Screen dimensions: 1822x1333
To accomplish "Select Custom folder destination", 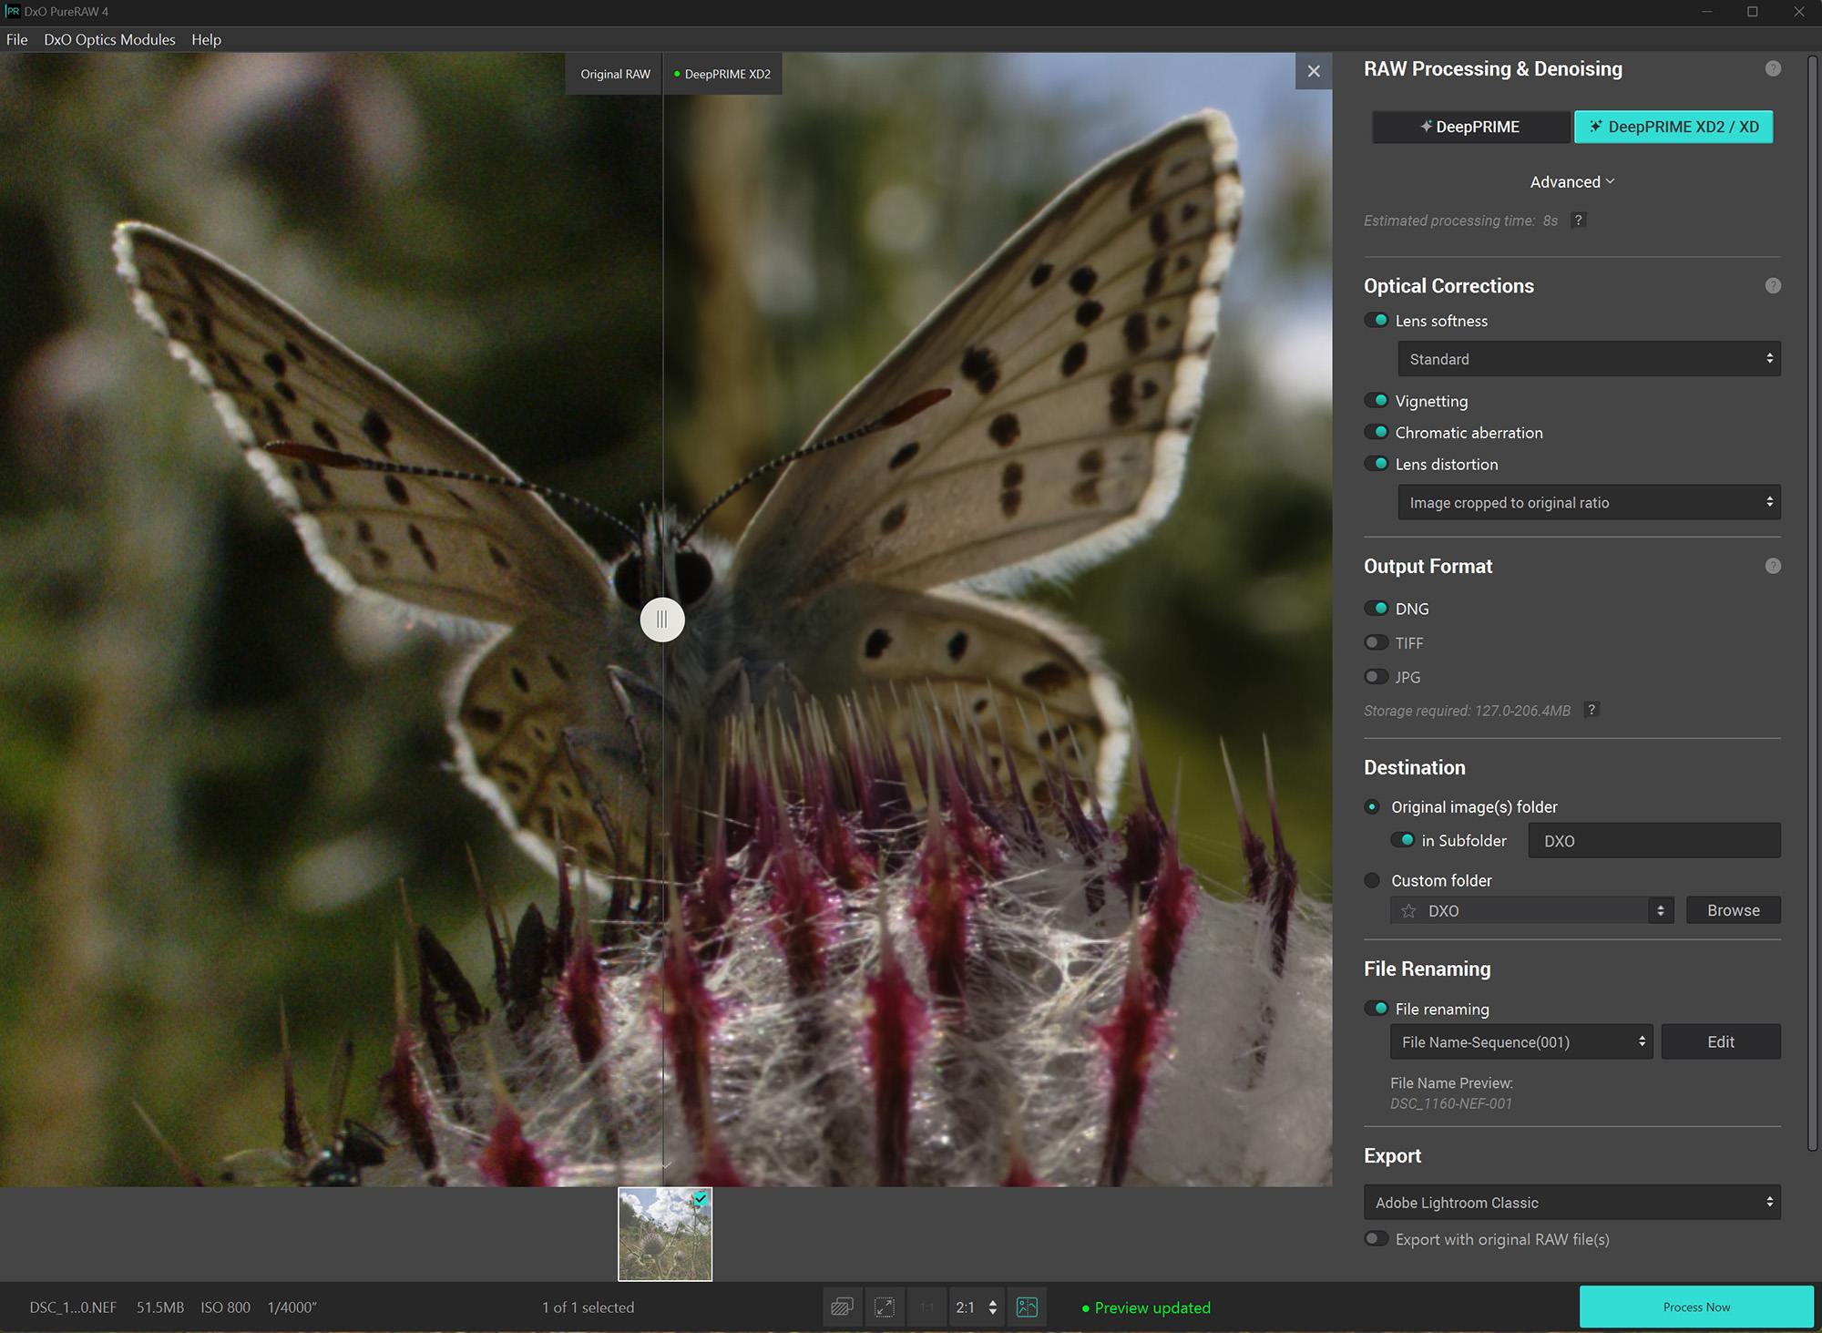I will [1372, 881].
